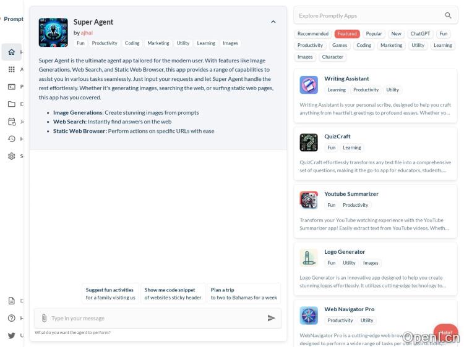Click the paperclip attachment icon
Screen dimensions: 464x347
point(44,318)
